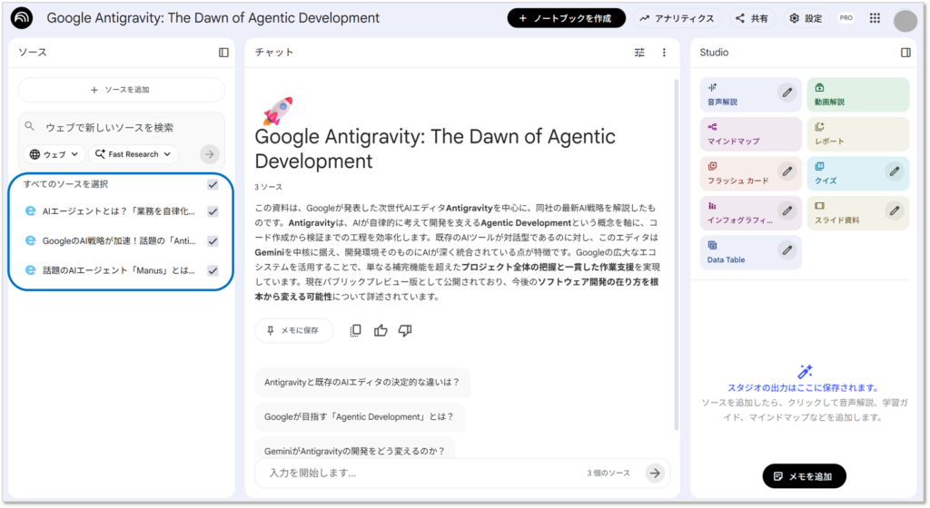Open the chat three-dot options menu

click(x=664, y=53)
